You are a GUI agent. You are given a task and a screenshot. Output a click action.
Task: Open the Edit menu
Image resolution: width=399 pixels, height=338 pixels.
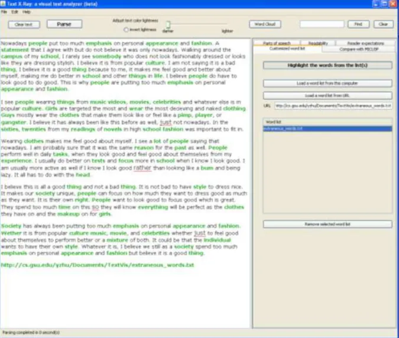click(15, 12)
